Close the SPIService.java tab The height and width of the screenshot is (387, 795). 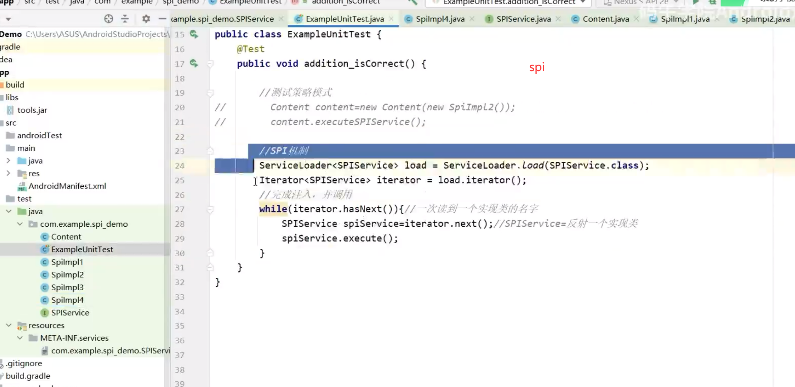558,19
